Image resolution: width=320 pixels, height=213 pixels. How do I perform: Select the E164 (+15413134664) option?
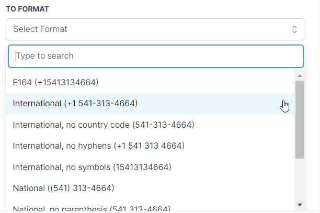[x=56, y=82]
